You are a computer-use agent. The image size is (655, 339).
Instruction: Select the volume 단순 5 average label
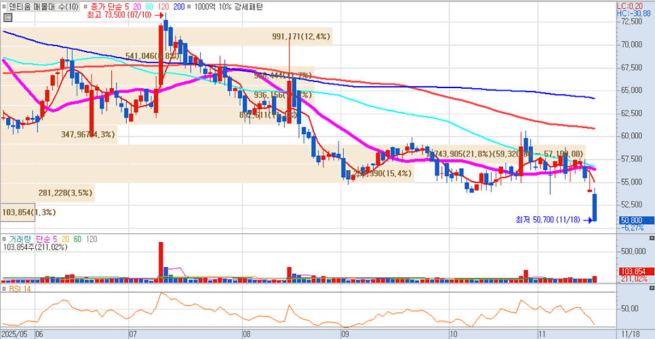click(x=48, y=239)
